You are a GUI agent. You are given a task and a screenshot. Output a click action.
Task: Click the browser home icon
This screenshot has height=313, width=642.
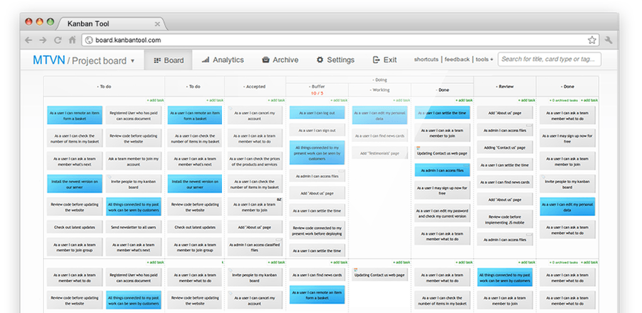(x=72, y=40)
